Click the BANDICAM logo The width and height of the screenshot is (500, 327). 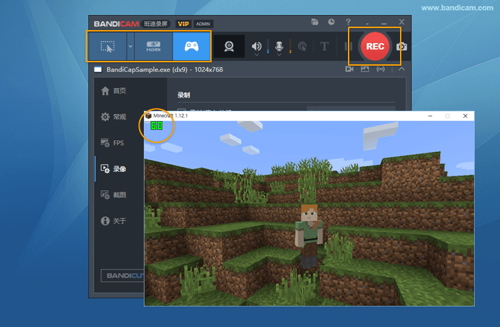[116, 24]
